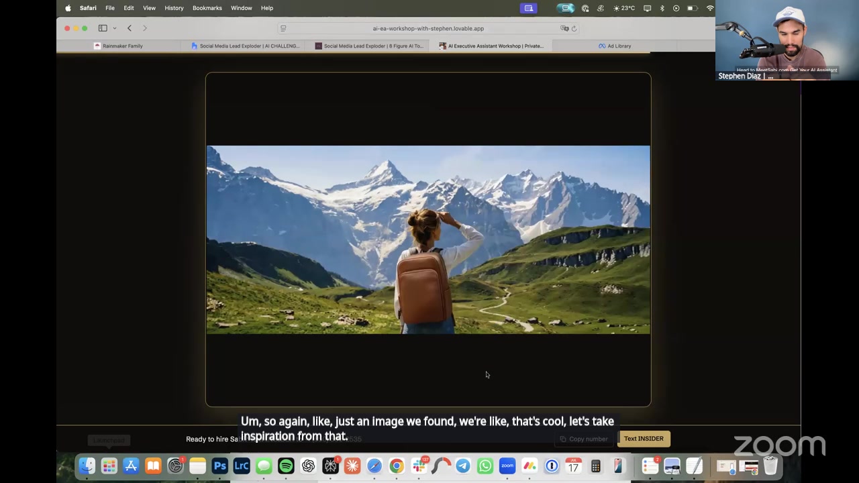Open the translate option in the address bar

click(x=564, y=28)
